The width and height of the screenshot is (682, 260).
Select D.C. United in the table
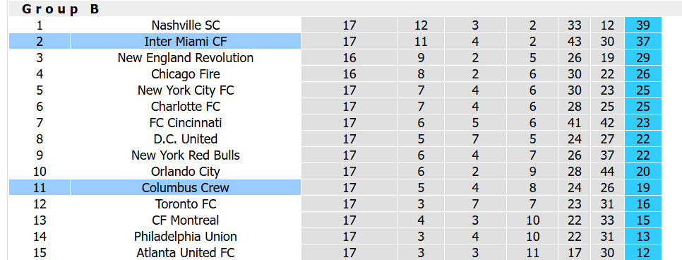[186, 139]
